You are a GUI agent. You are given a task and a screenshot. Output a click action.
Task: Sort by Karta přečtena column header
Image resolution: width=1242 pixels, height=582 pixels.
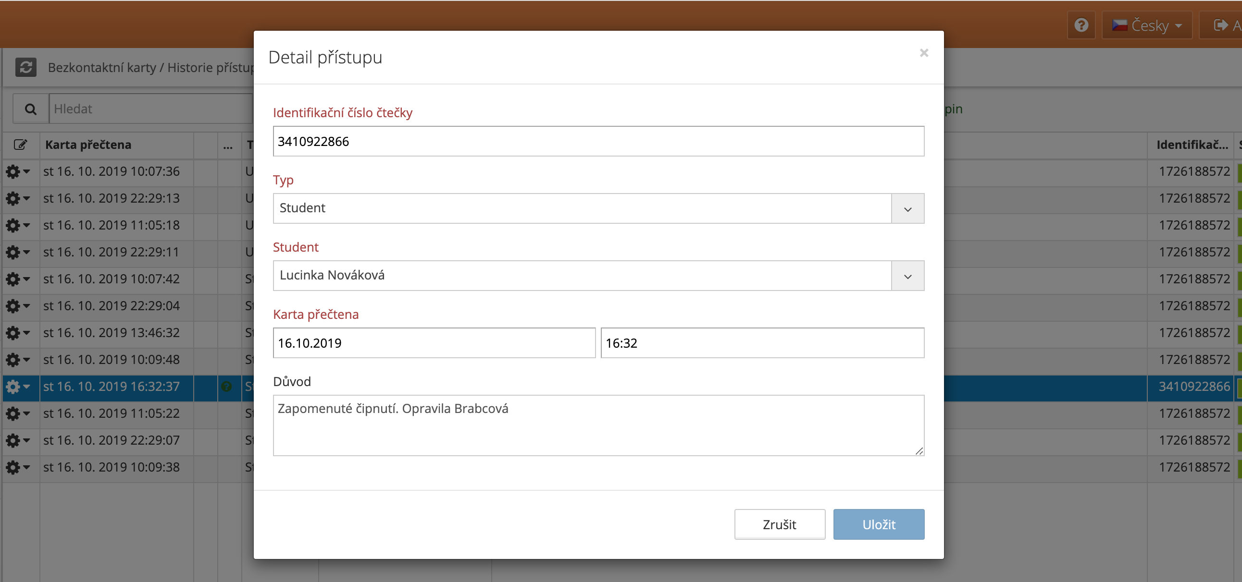click(x=88, y=145)
